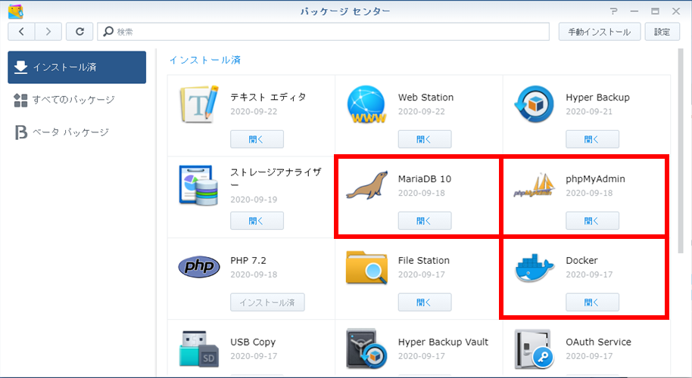Focus the 検索 search field
This screenshot has width=692, height=378.
tap(323, 32)
